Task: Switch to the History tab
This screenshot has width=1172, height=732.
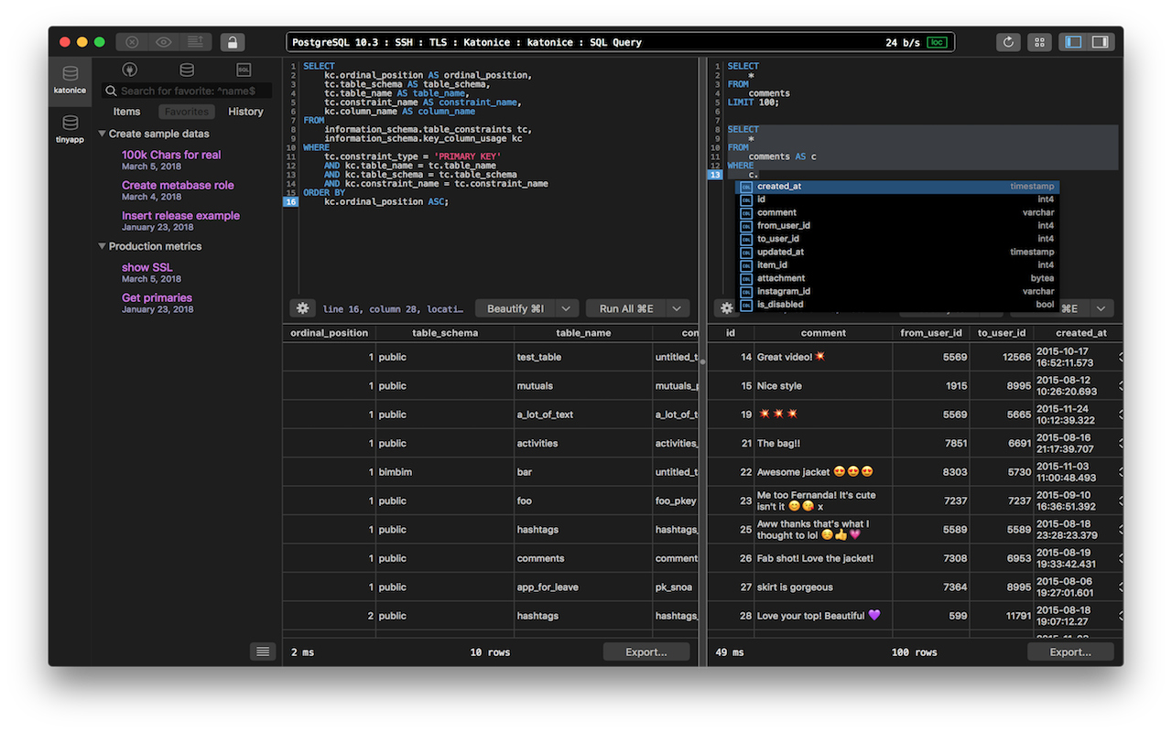Action: (x=245, y=111)
